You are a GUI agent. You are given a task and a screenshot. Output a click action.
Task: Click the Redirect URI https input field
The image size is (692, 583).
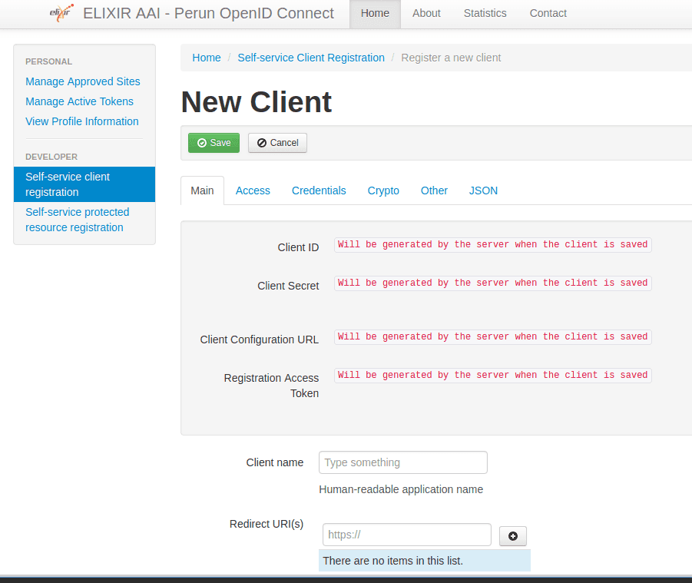click(406, 535)
